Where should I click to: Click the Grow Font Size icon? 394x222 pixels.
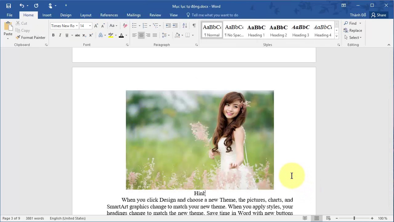96,26
